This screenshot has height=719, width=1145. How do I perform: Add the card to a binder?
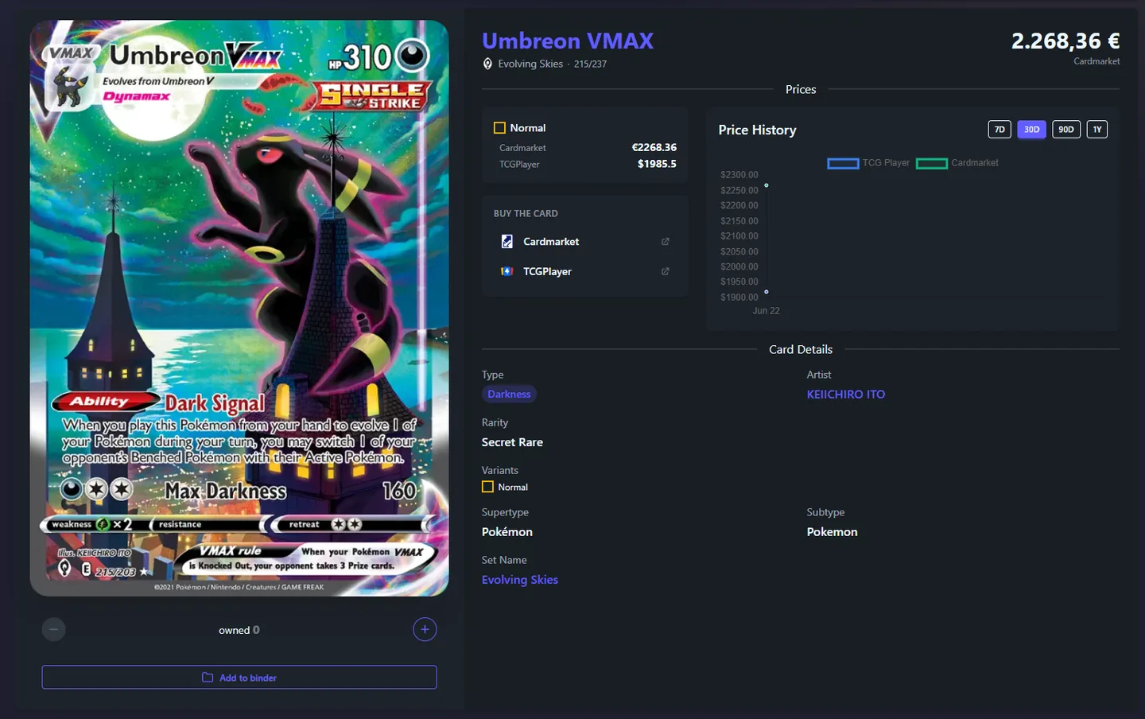tap(239, 678)
